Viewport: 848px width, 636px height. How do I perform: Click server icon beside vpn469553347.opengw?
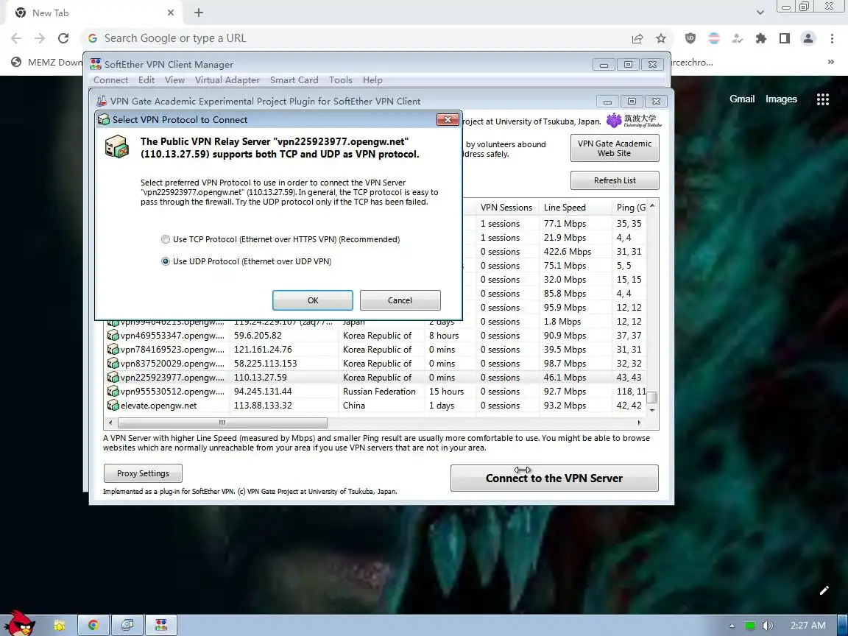pos(113,336)
